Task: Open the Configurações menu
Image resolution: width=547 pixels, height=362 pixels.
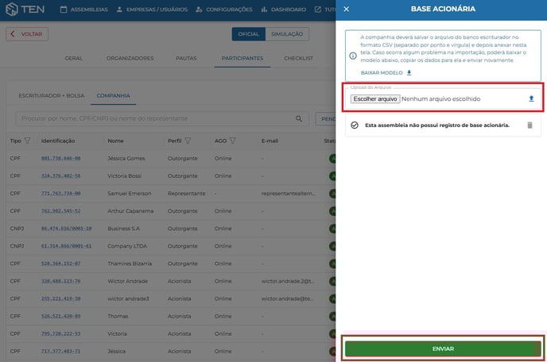Action: click(224, 10)
